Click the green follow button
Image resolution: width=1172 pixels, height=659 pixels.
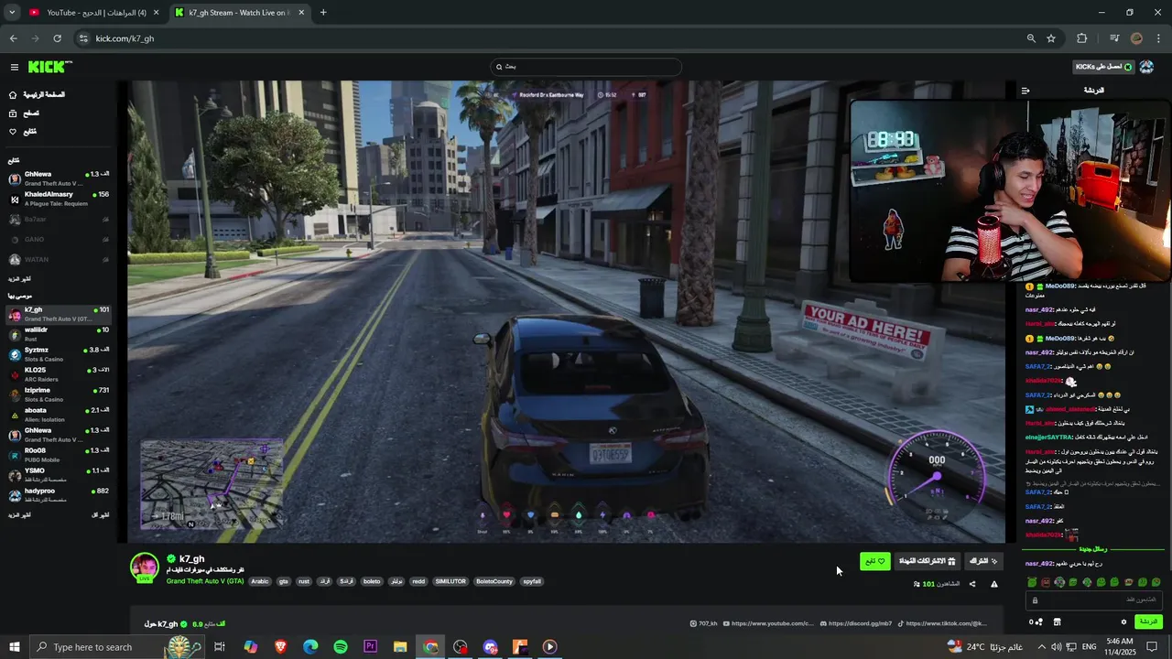pos(875,561)
